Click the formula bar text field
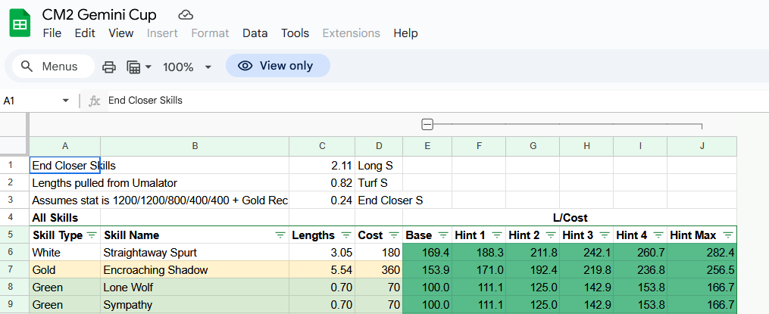 click(379, 101)
